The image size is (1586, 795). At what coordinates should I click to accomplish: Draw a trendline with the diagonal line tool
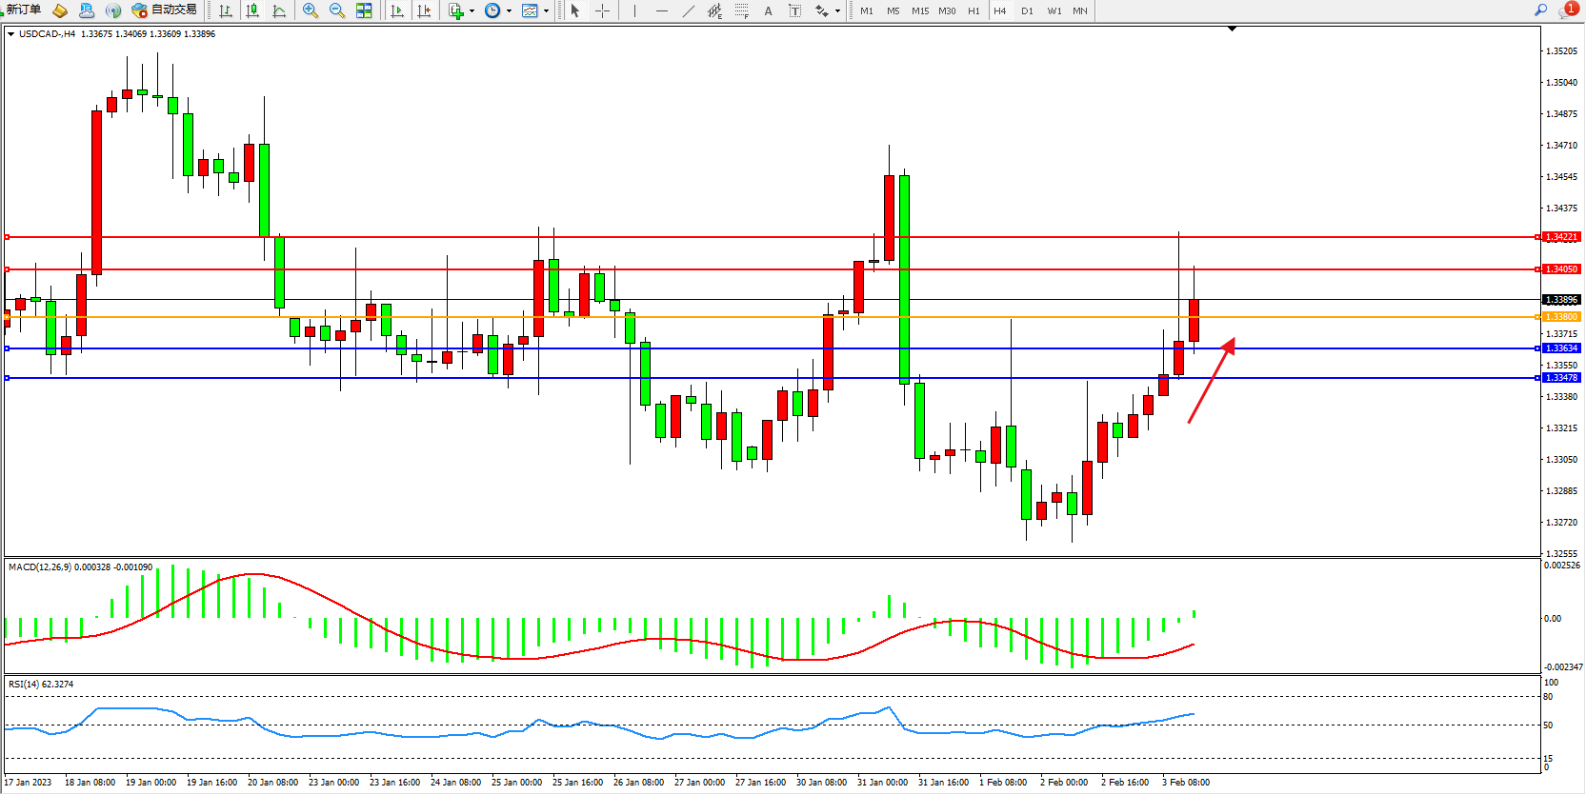[689, 10]
